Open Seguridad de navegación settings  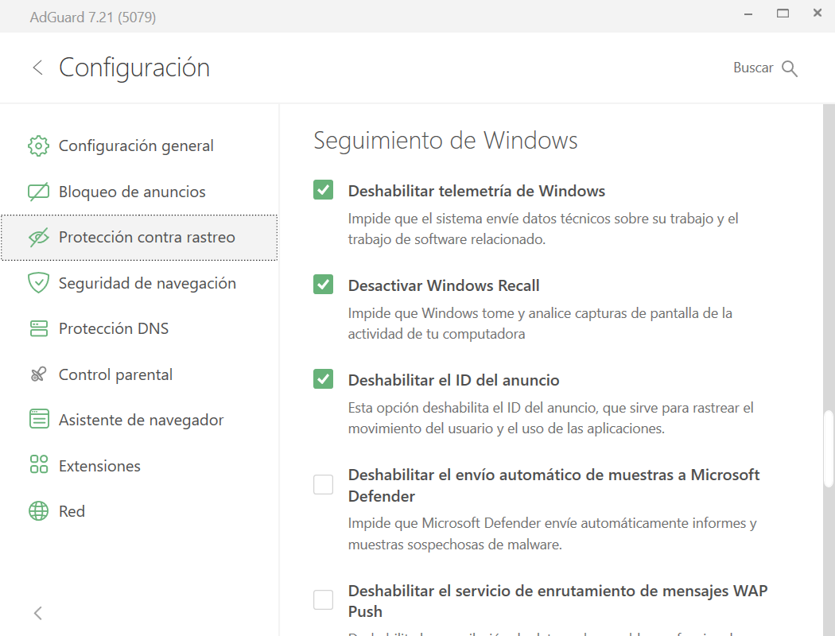pyautogui.click(x=139, y=283)
